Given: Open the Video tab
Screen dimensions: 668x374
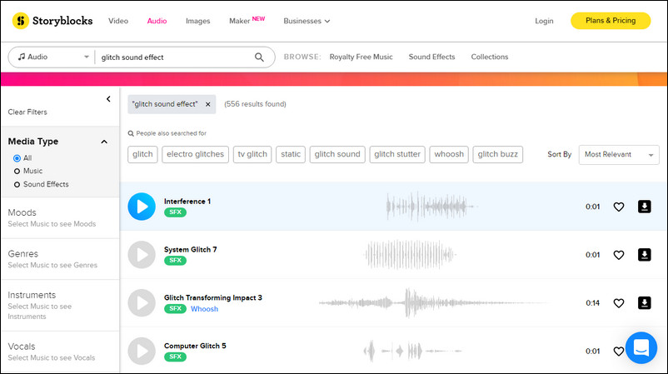Looking at the screenshot, I should (x=118, y=21).
